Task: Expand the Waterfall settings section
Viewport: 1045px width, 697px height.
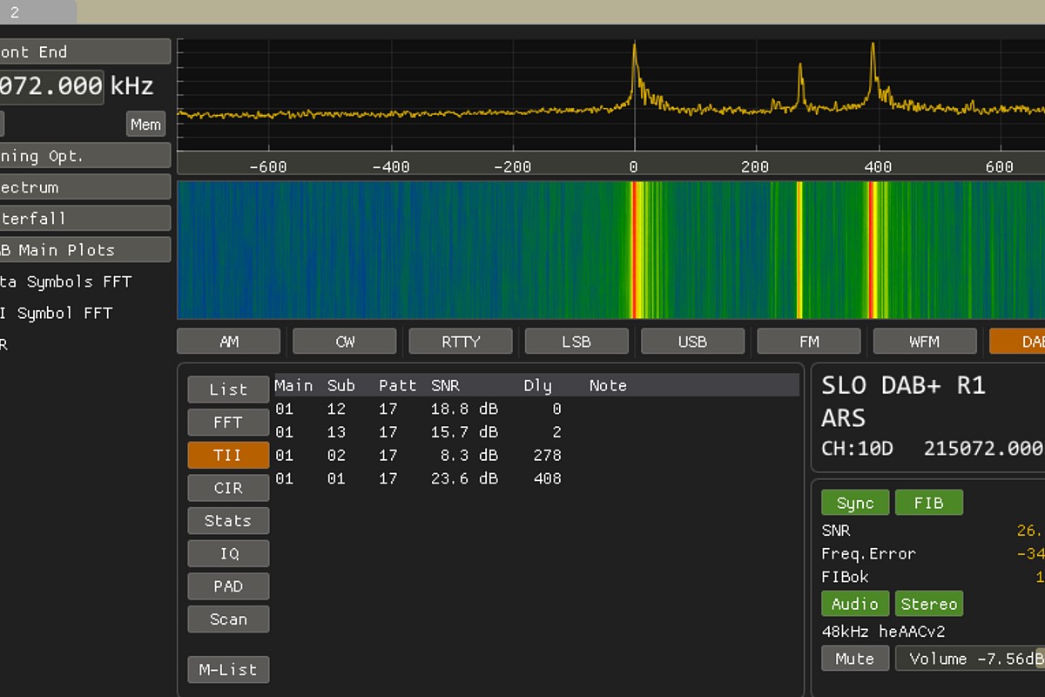Action: point(84,219)
